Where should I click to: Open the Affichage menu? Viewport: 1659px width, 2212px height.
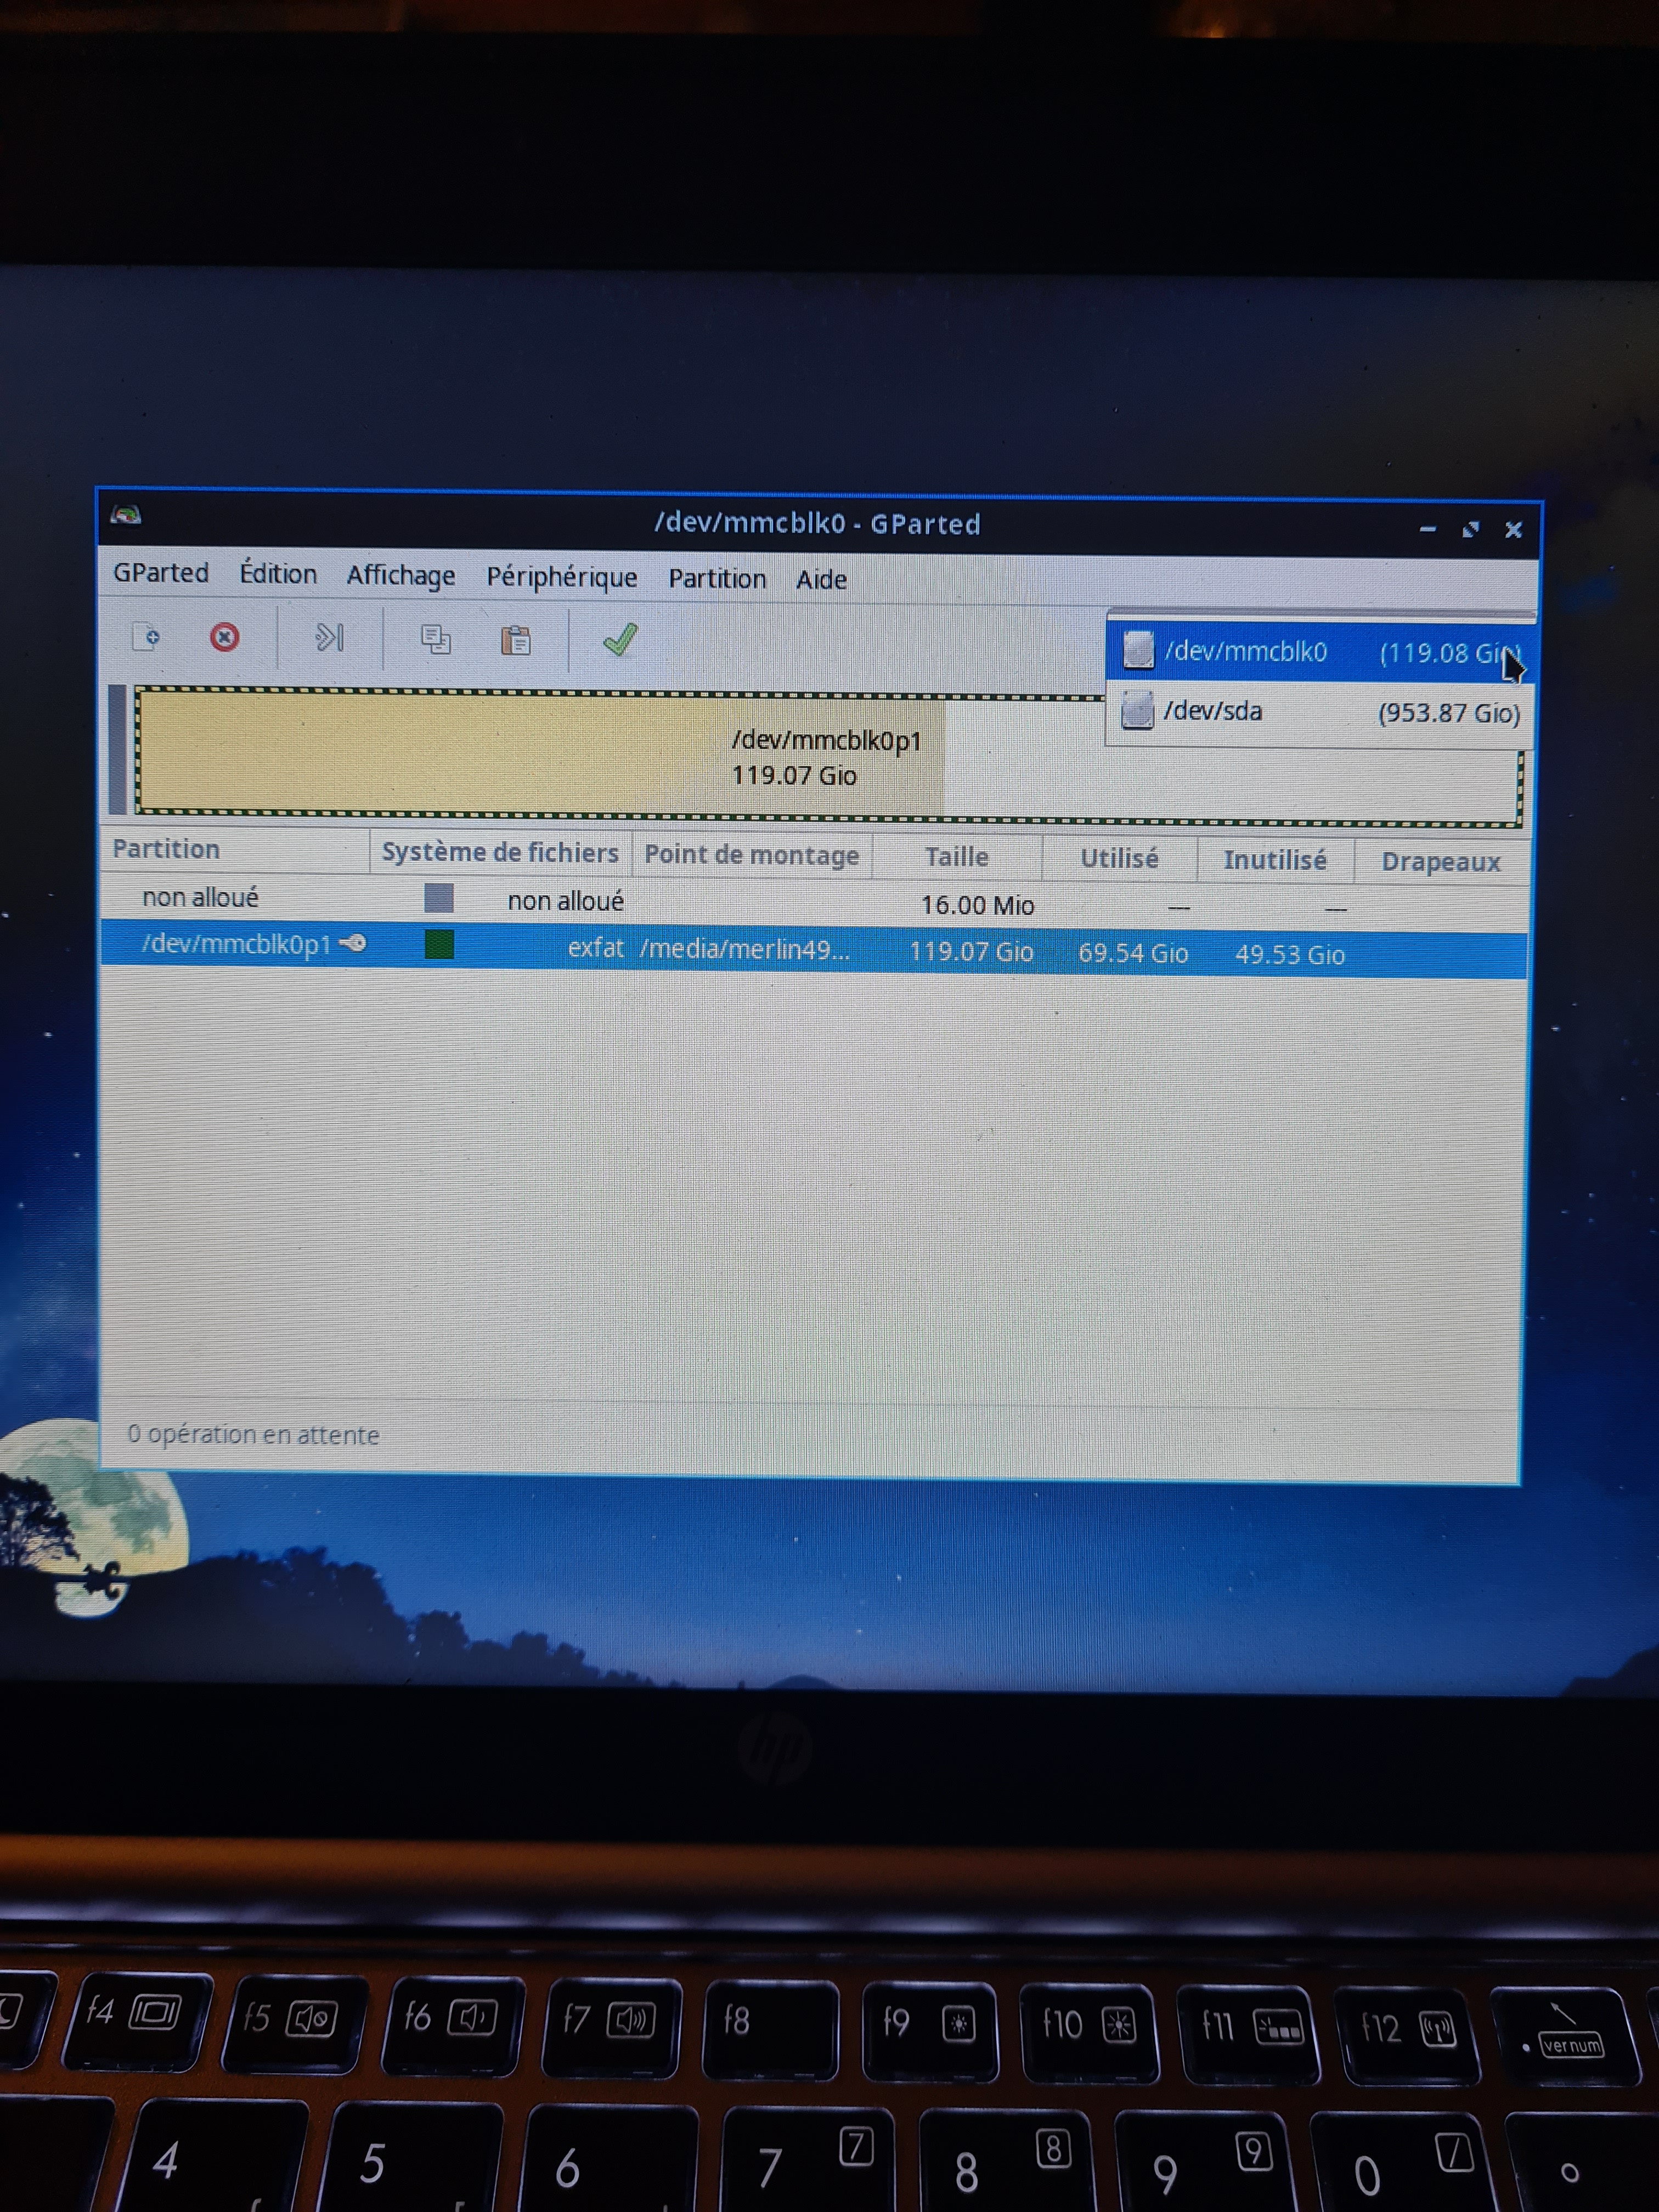(401, 576)
